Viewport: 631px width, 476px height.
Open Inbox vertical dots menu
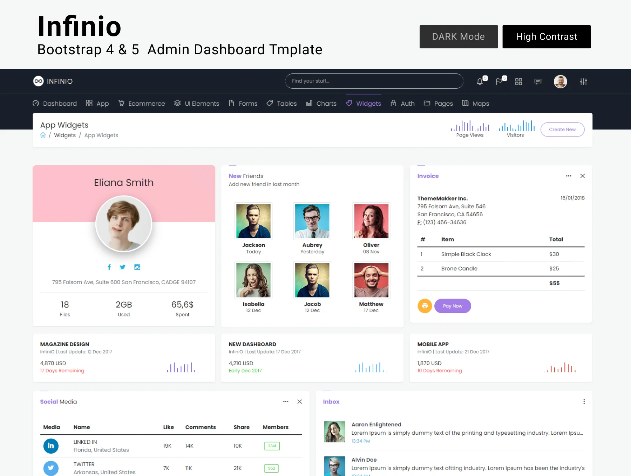point(584,402)
